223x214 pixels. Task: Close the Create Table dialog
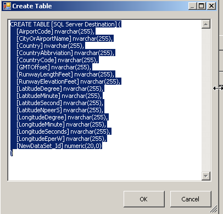click(x=211, y=6)
